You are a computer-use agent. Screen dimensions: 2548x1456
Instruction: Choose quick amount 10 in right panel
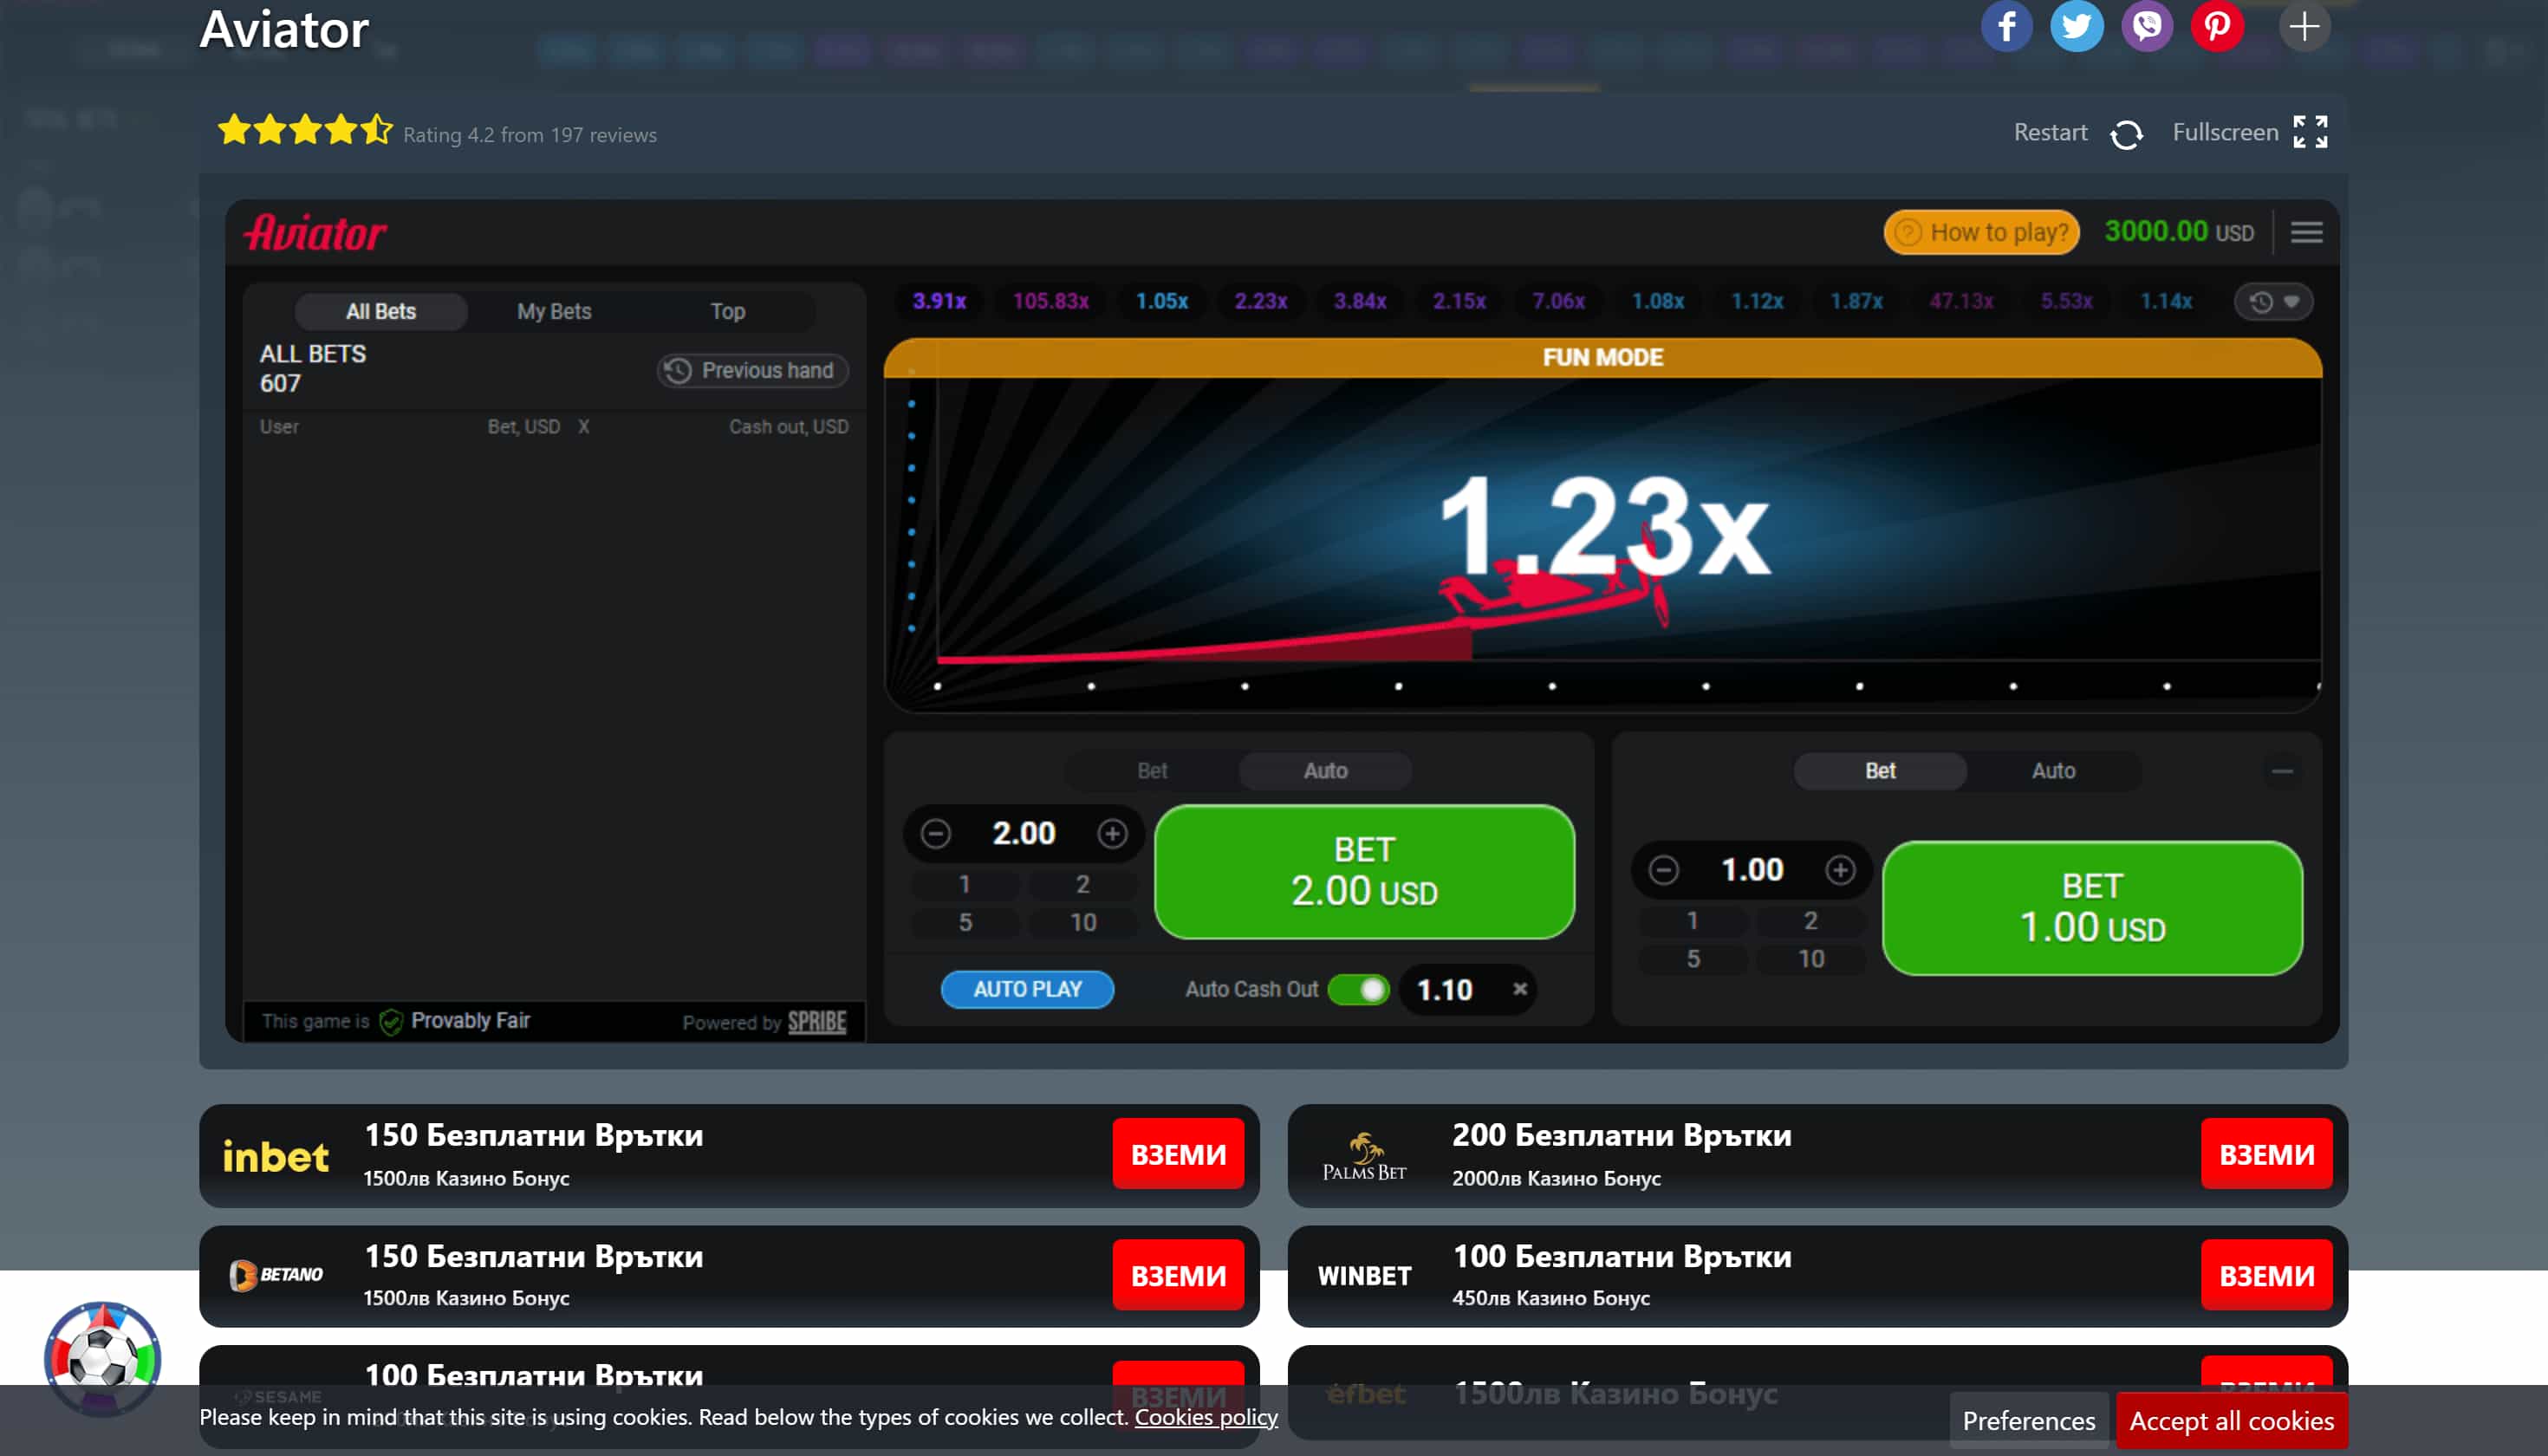point(1811,959)
